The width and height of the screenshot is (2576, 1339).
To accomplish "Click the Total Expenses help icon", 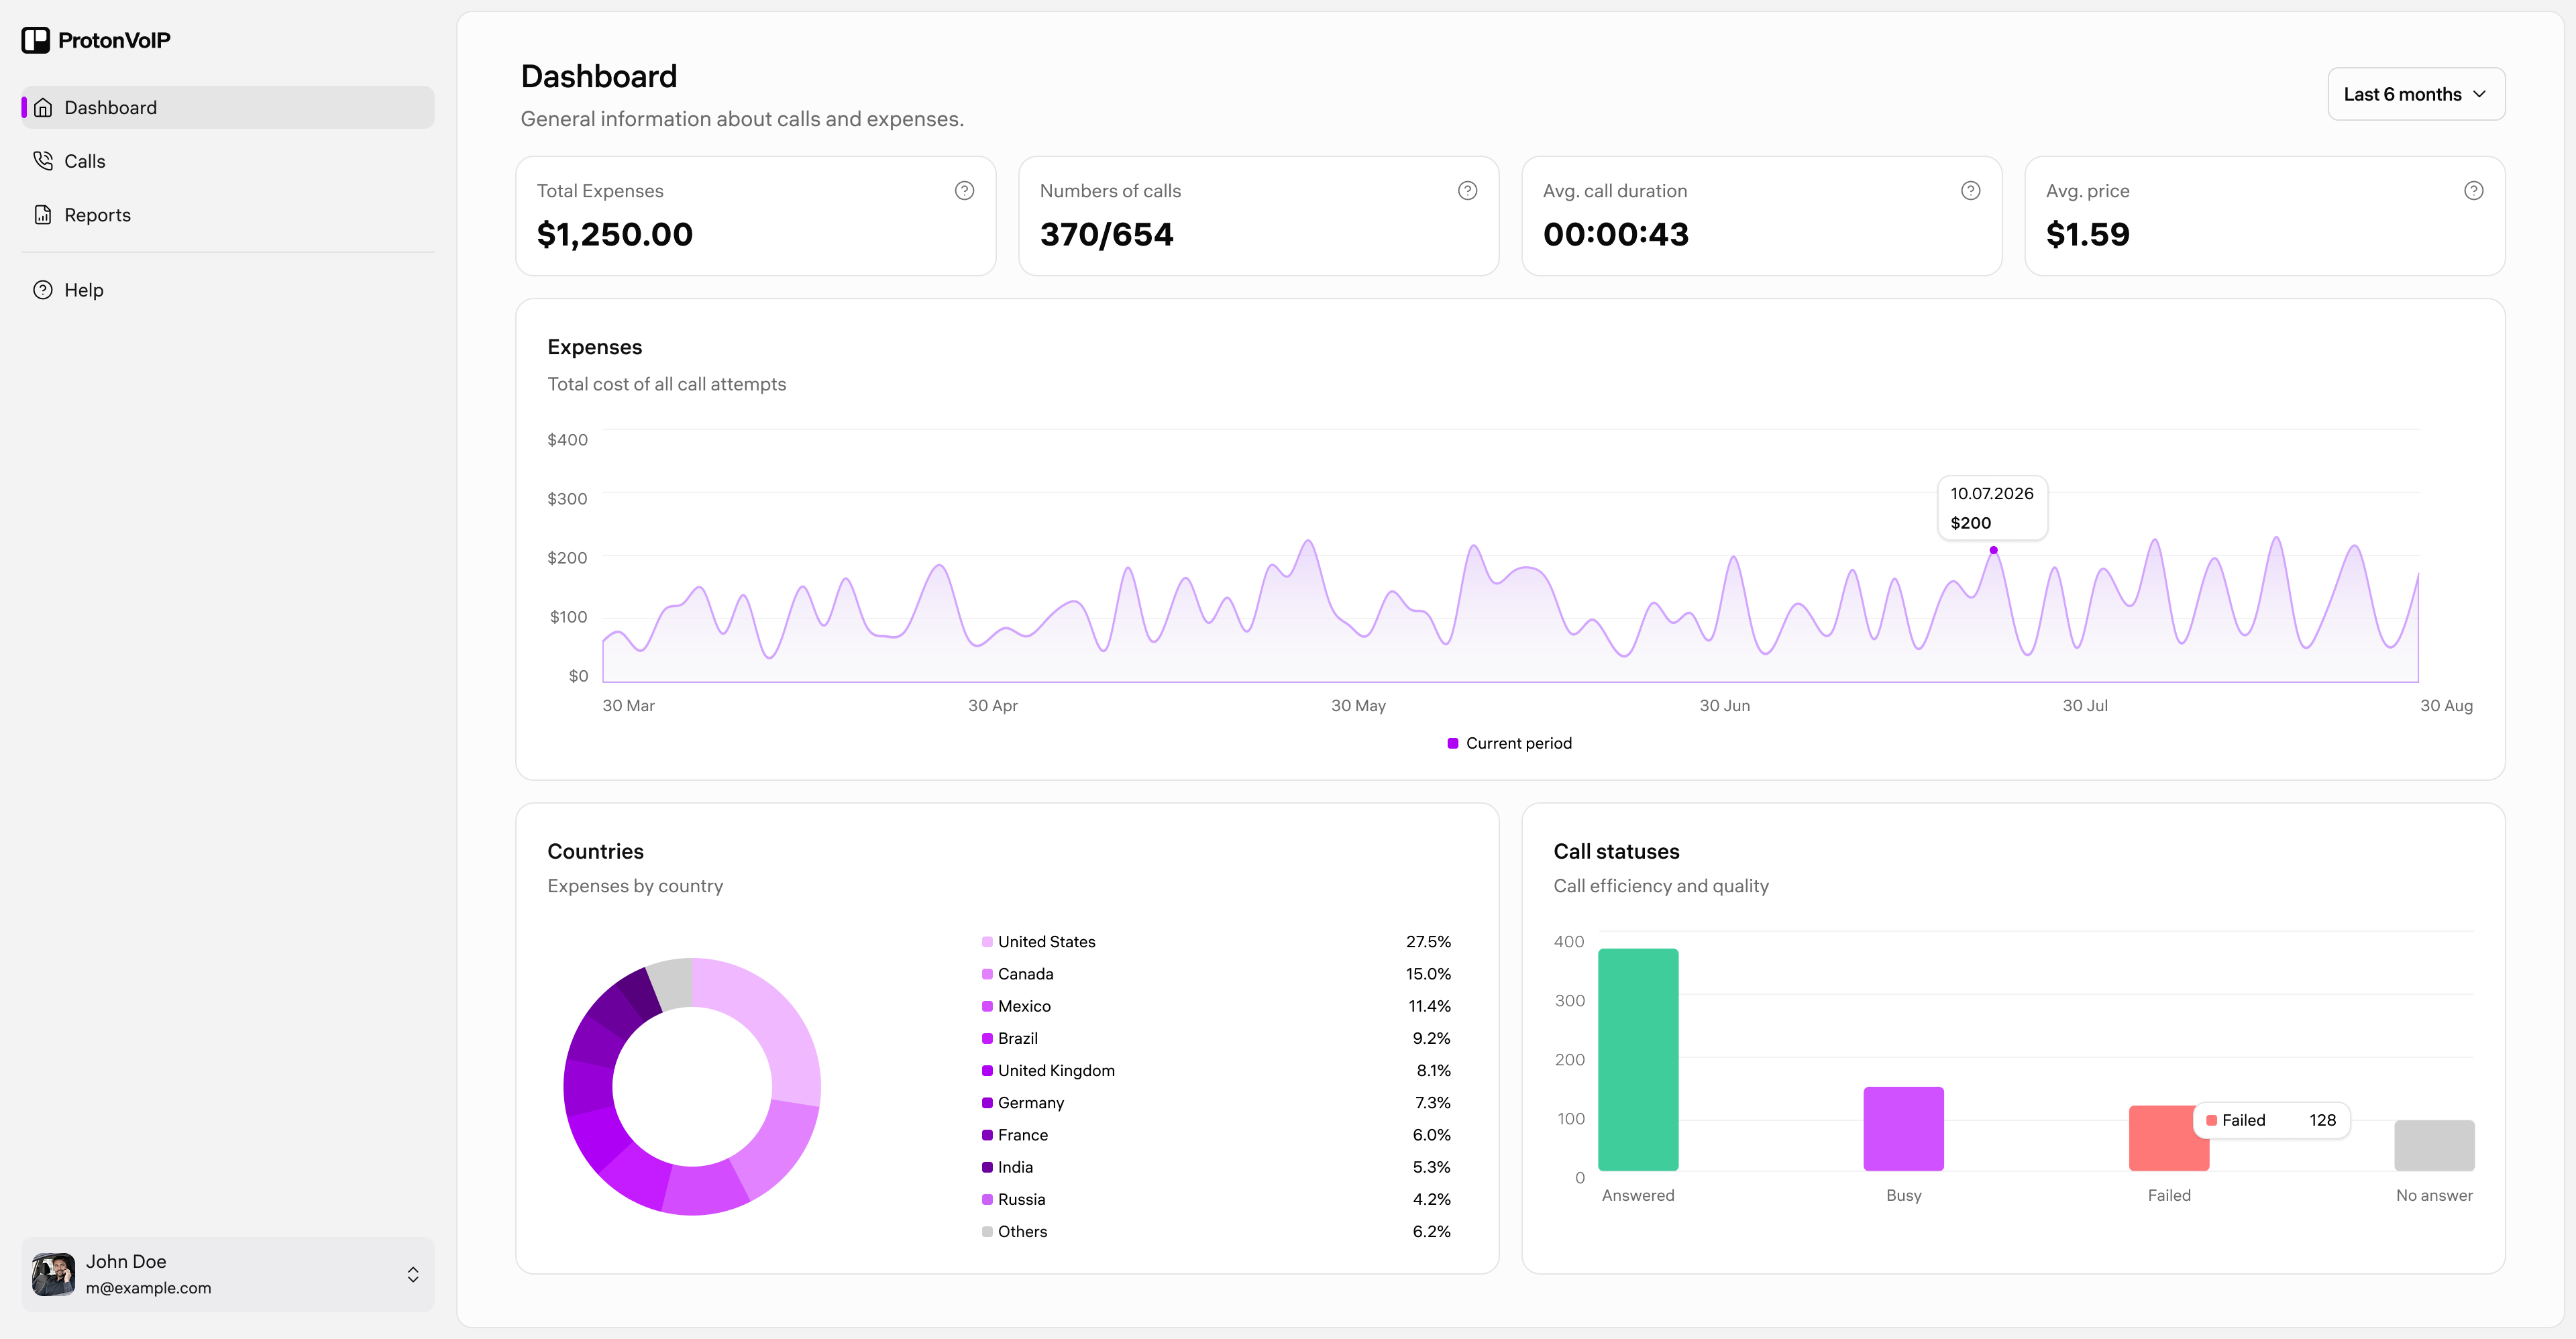I will [x=964, y=191].
